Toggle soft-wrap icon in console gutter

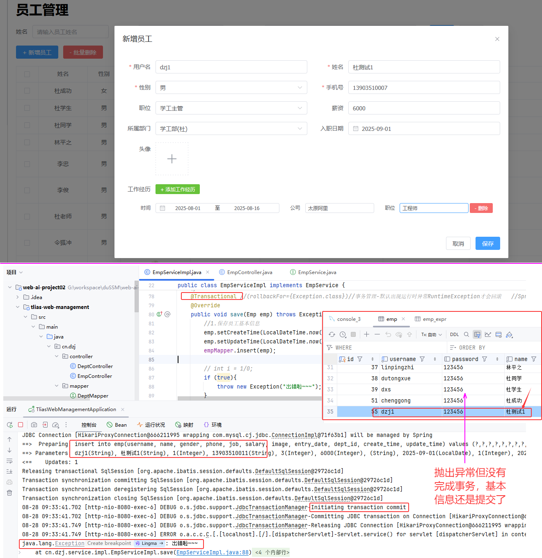click(9, 461)
